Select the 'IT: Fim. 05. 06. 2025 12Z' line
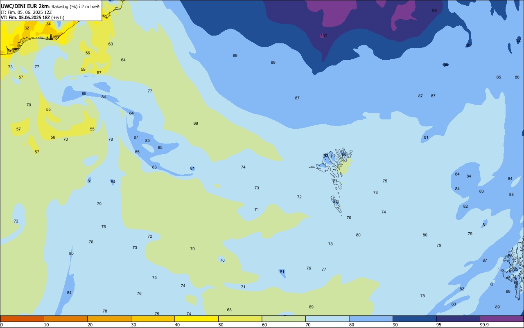 [x=26, y=12]
